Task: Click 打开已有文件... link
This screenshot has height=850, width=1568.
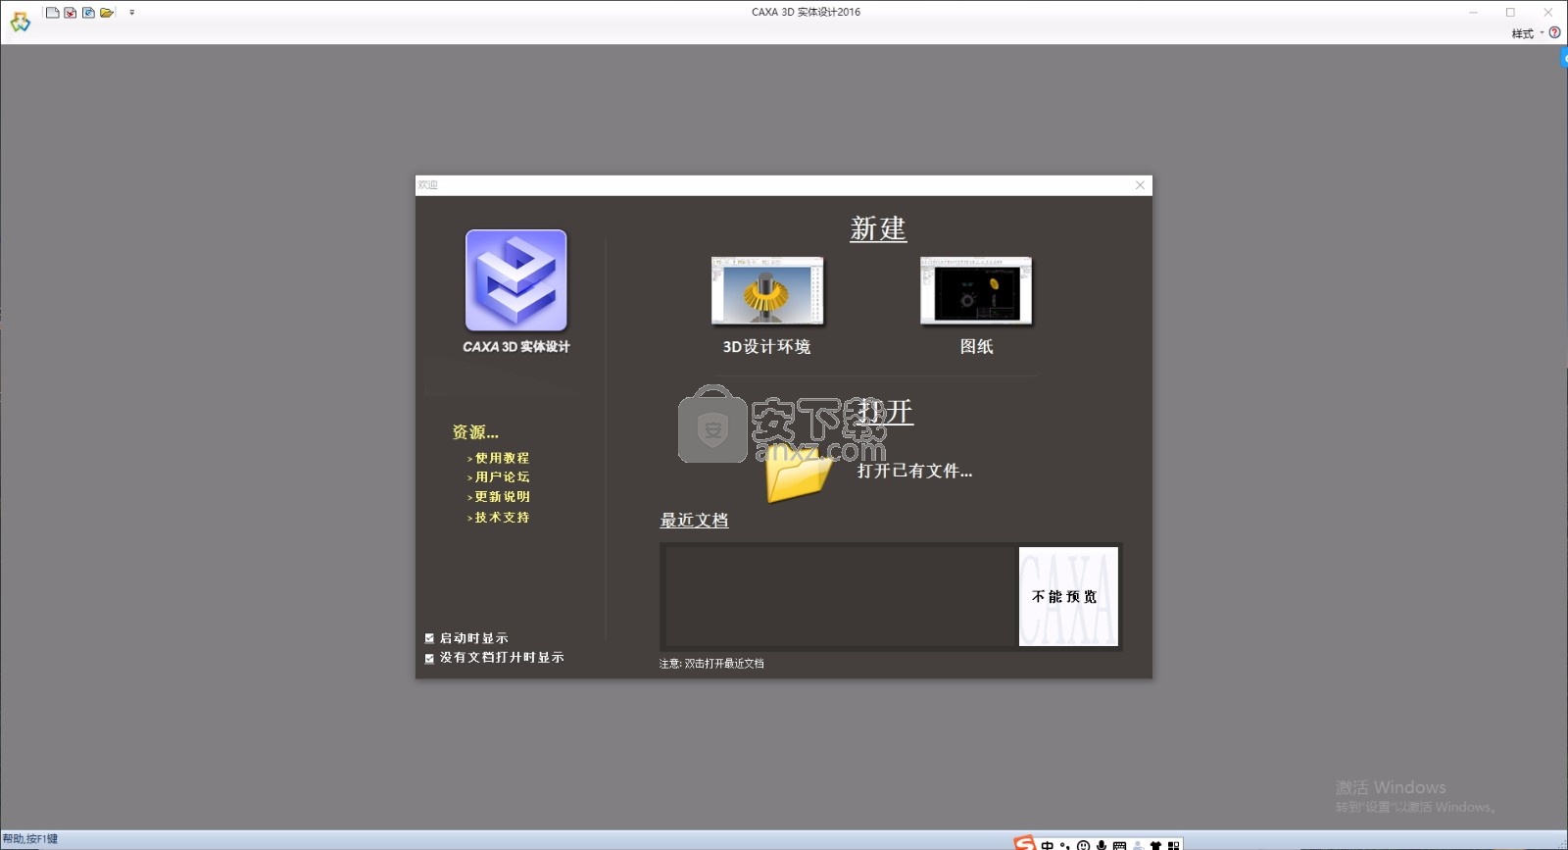Action: [x=914, y=472]
